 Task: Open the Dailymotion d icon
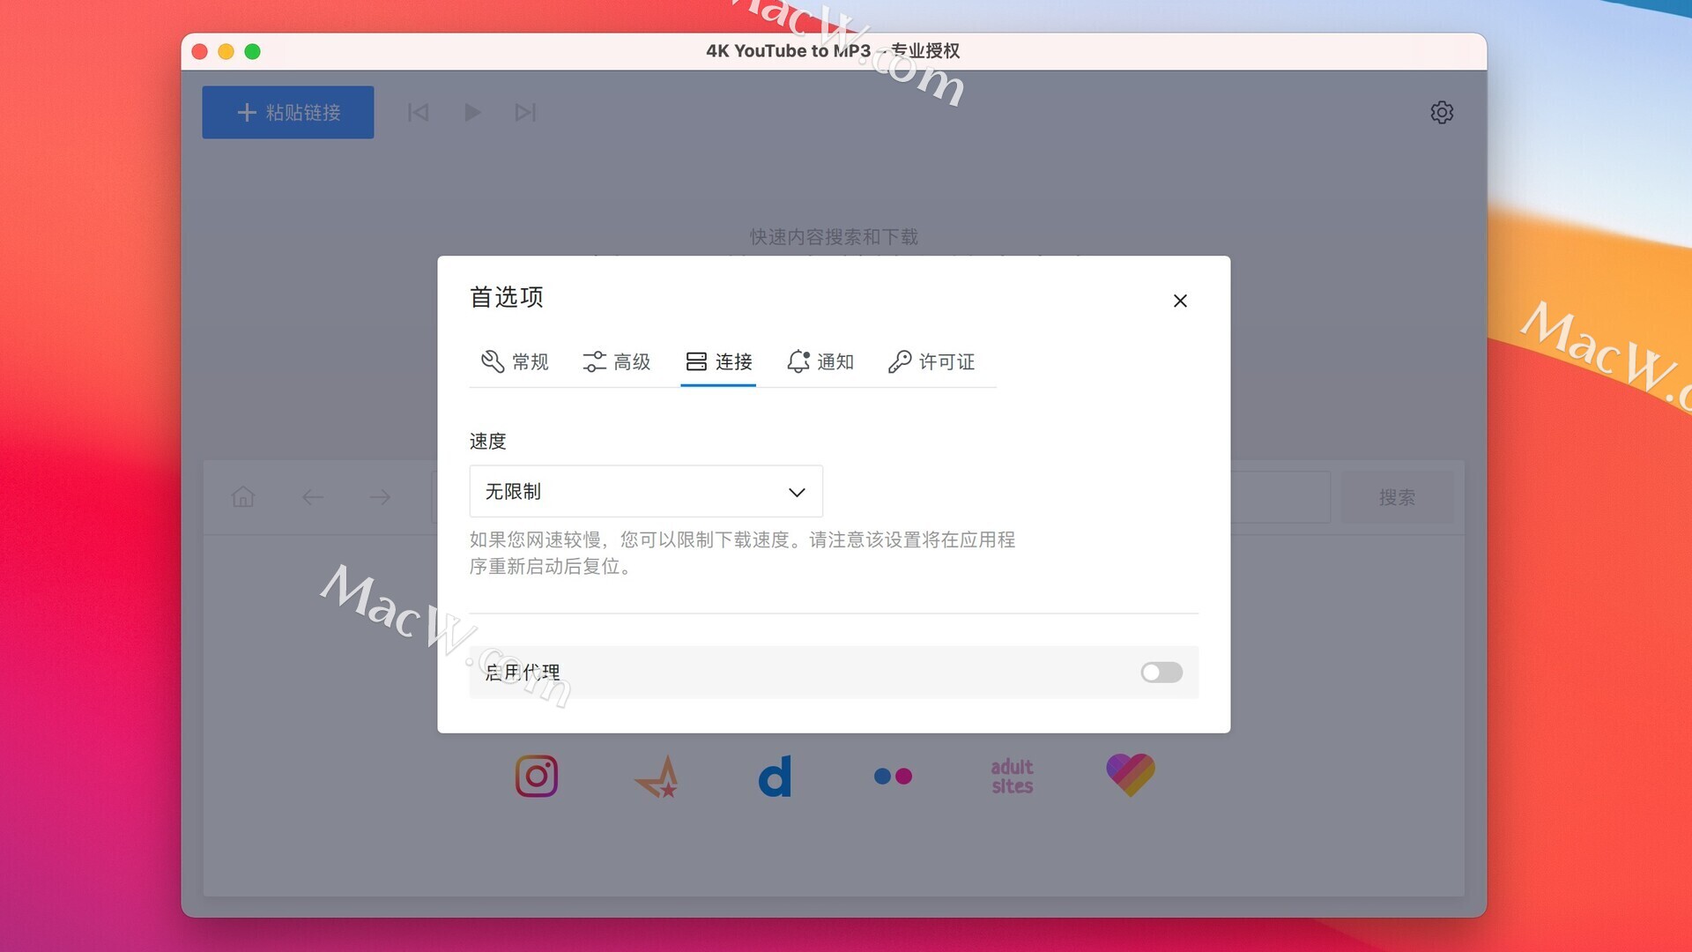coord(775,776)
